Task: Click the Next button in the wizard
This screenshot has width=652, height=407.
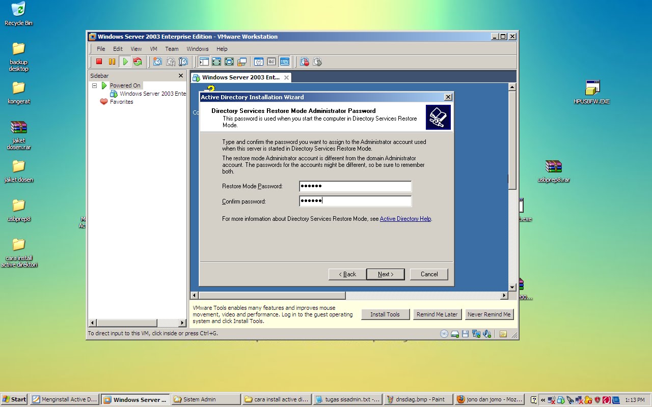Action: pos(386,274)
